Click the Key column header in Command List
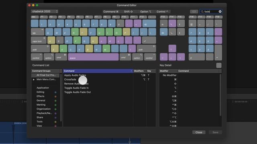The width and height of the screenshot is (257, 144). [x=151, y=71]
